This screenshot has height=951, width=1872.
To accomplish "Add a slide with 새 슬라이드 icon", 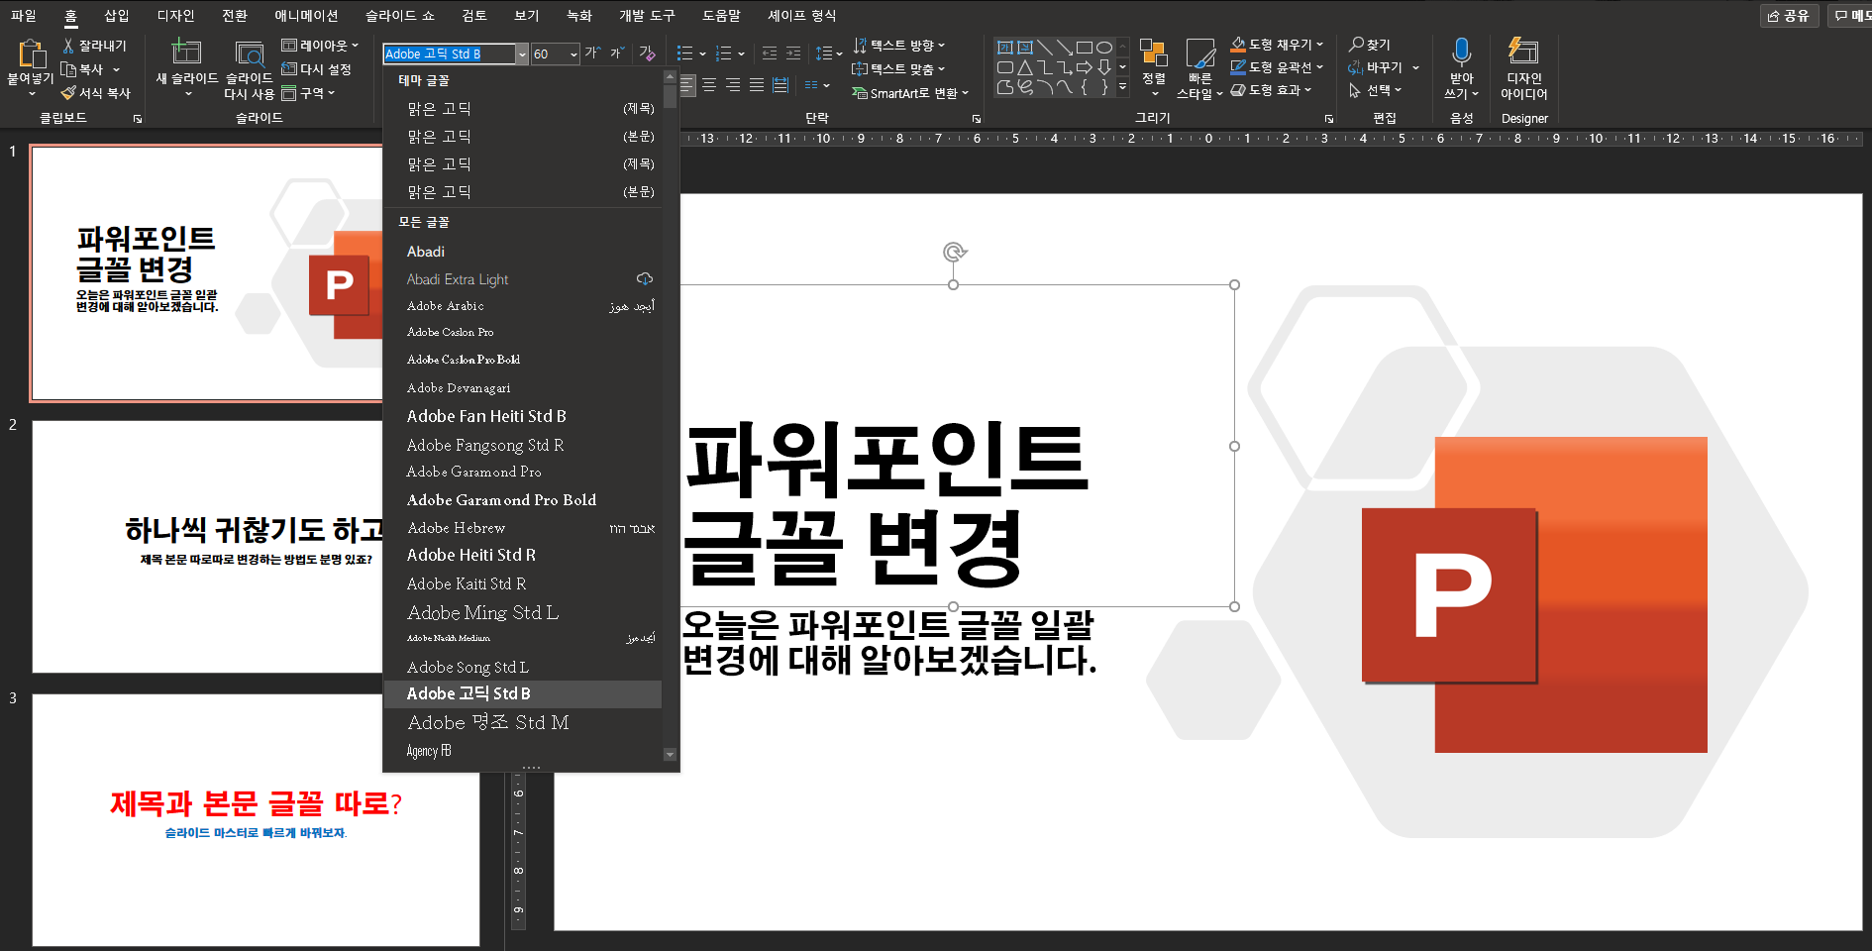I will [x=186, y=52].
